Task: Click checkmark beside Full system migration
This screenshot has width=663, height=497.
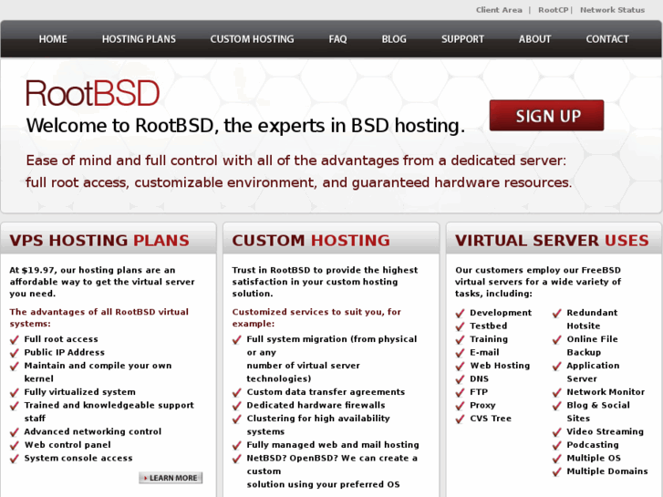Action: [x=237, y=339]
